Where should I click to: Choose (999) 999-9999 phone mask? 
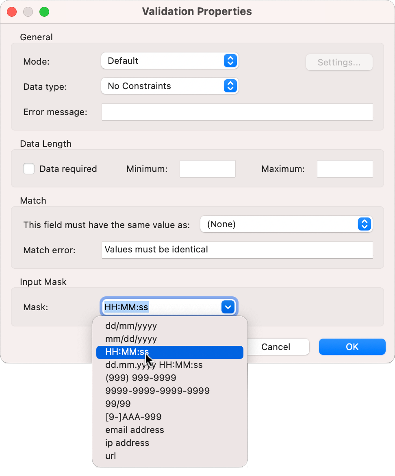141,378
